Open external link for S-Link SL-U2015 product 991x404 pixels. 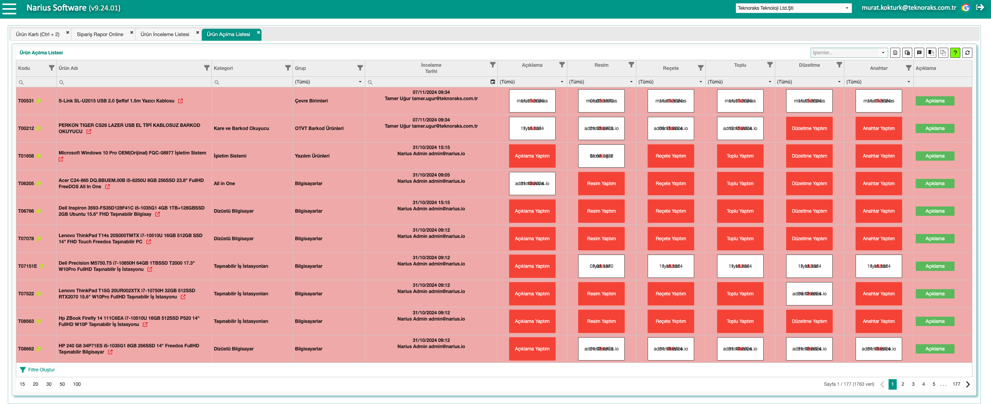pyautogui.click(x=180, y=101)
